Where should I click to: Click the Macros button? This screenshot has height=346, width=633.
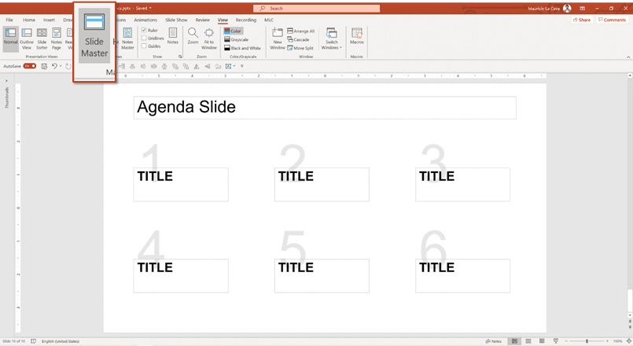357,36
